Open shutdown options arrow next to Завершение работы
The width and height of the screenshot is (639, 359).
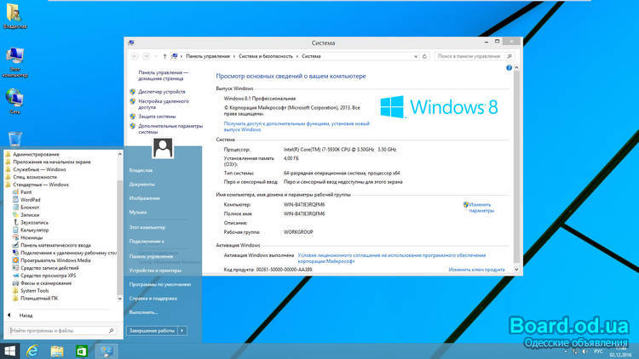coord(182,331)
